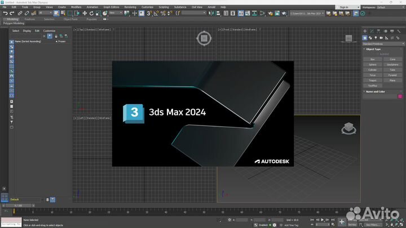
Task: Click the X coordinate input field
Action: click(x=242, y=220)
